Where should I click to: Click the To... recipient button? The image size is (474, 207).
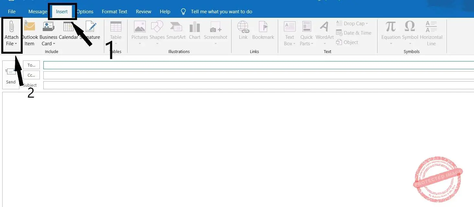pos(31,65)
